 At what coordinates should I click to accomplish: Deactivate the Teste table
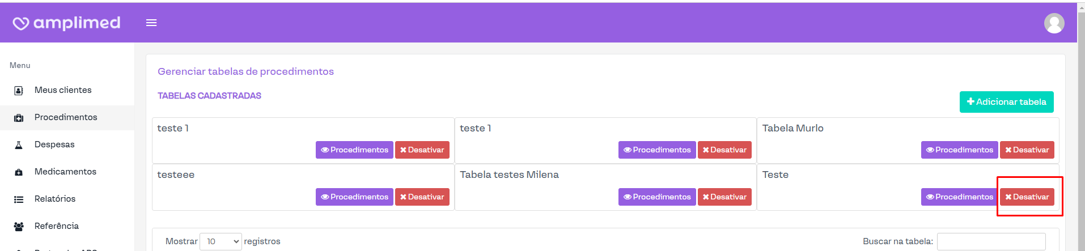(x=1027, y=197)
